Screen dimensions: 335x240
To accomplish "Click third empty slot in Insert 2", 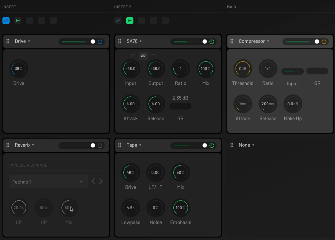I will [x=165, y=21].
